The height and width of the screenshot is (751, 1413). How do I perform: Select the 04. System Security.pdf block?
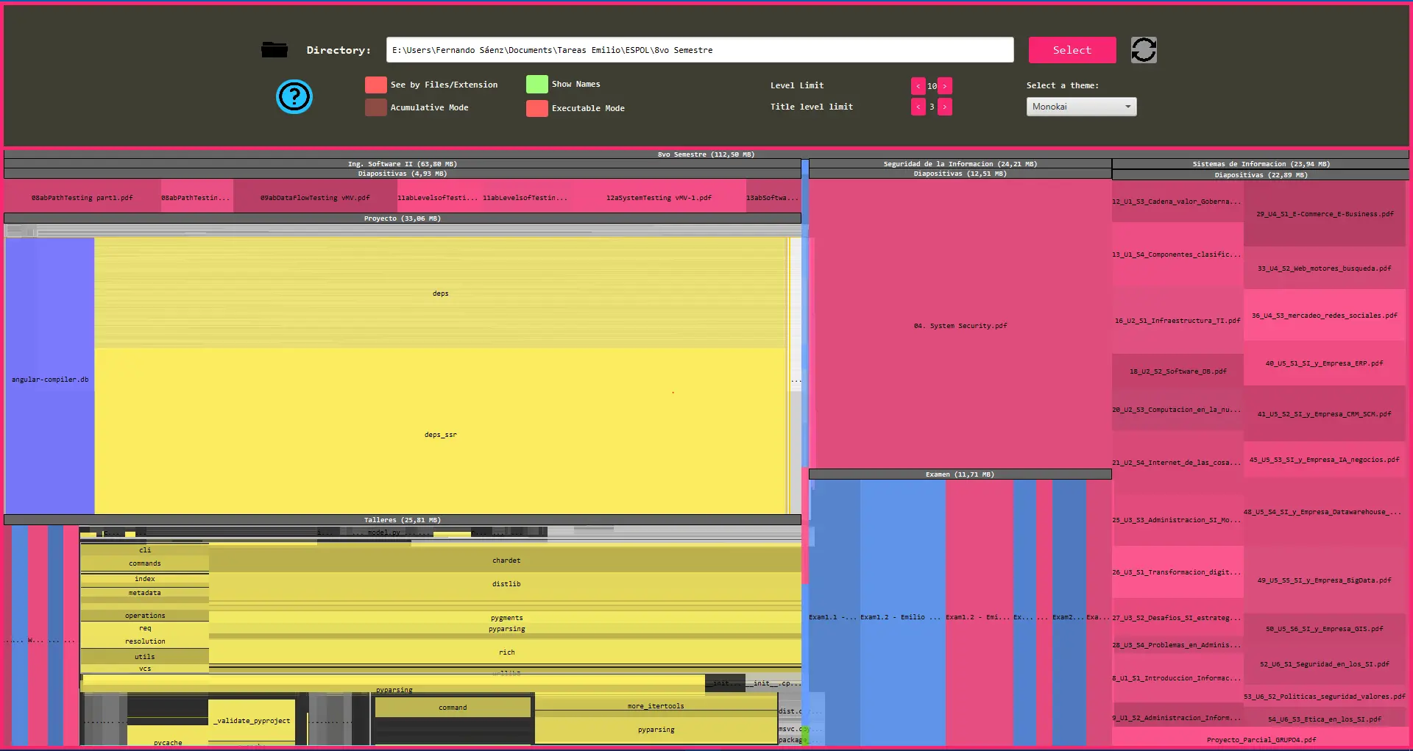click(x=960, y=325)
